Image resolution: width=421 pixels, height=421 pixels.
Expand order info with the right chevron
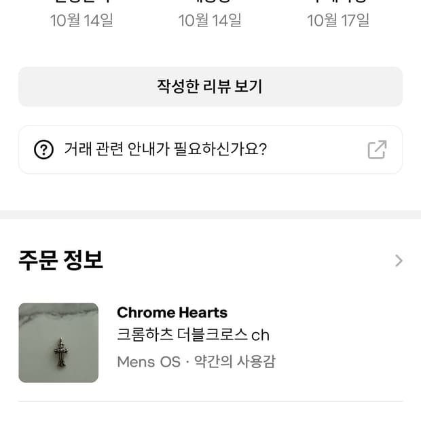(x=399, y=261)
